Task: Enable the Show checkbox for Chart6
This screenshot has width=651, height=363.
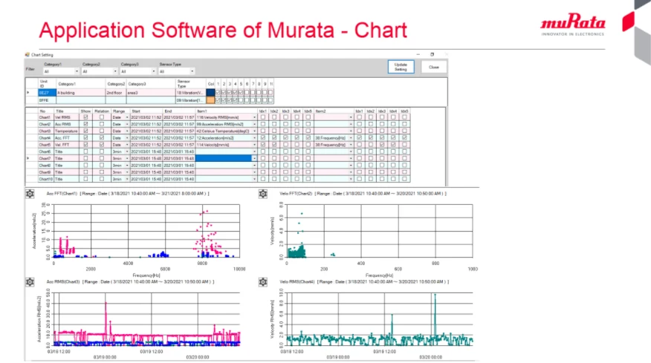Action: coord(85,151)
